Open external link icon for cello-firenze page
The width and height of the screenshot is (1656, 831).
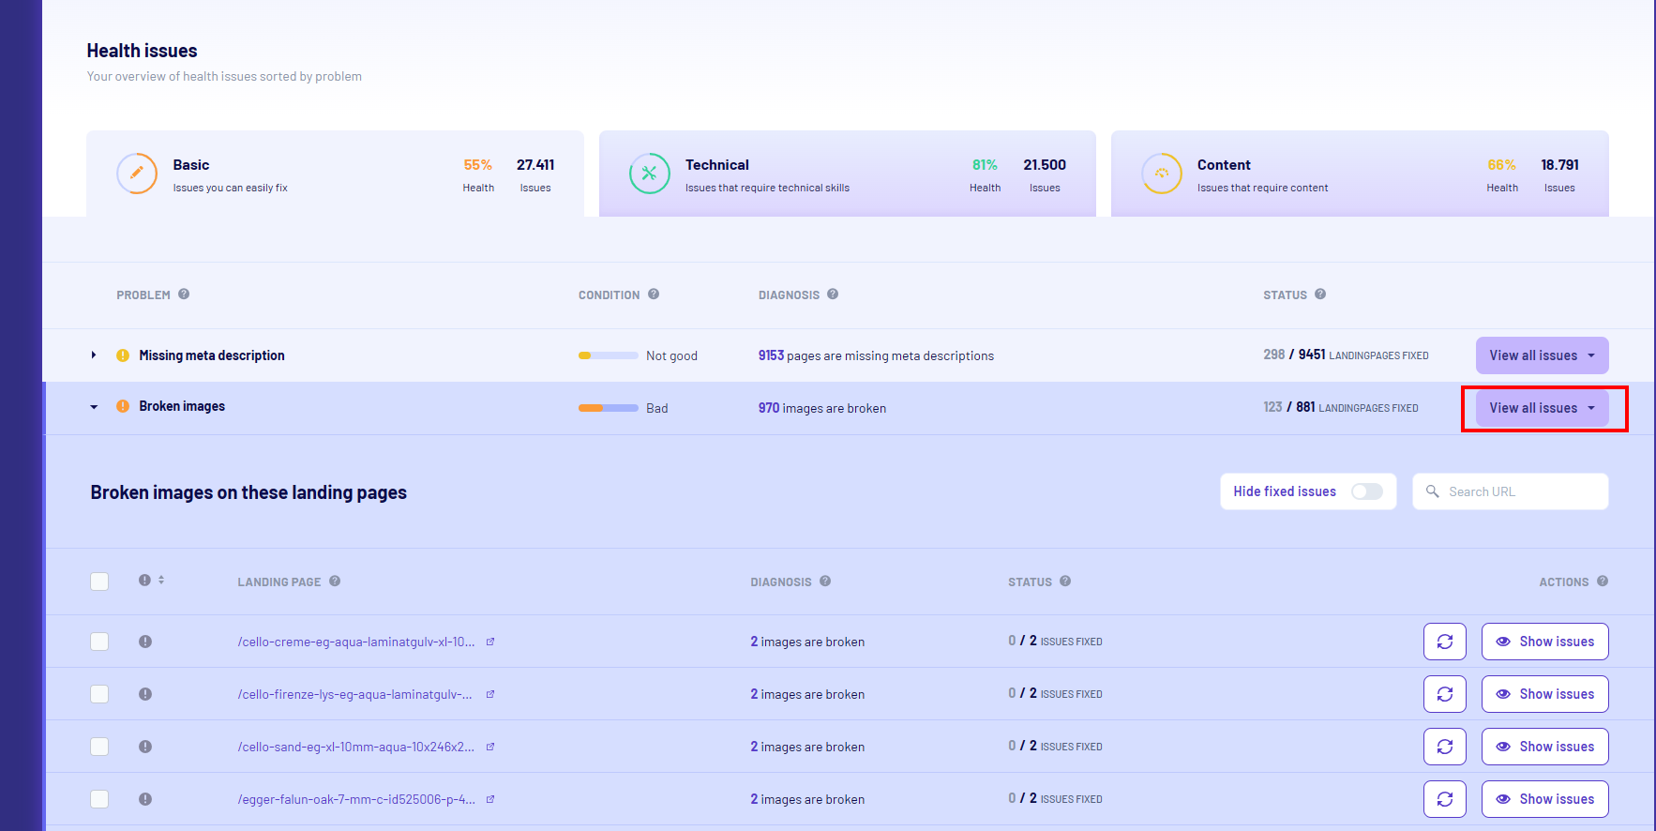[490, 694]
